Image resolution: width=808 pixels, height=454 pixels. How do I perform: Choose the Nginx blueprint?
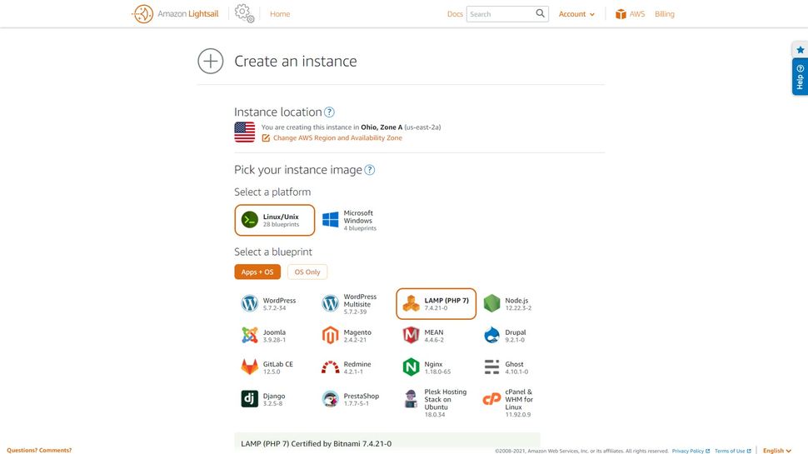[x=436, y=367]
